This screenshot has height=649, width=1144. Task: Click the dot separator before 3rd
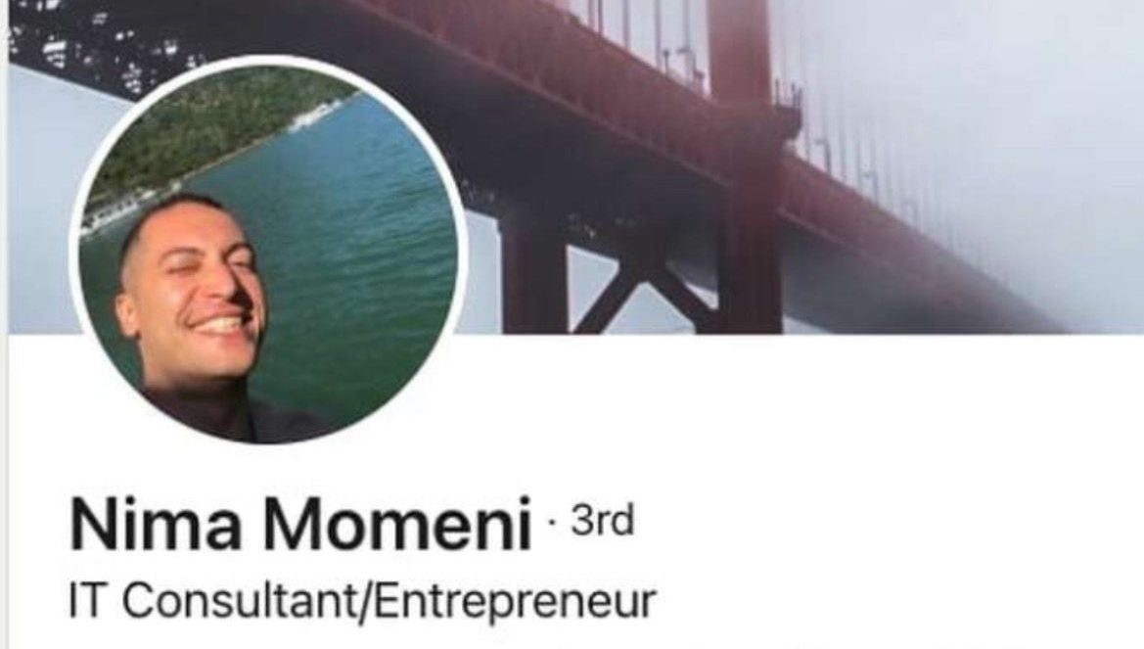click(x=552, y=523)
